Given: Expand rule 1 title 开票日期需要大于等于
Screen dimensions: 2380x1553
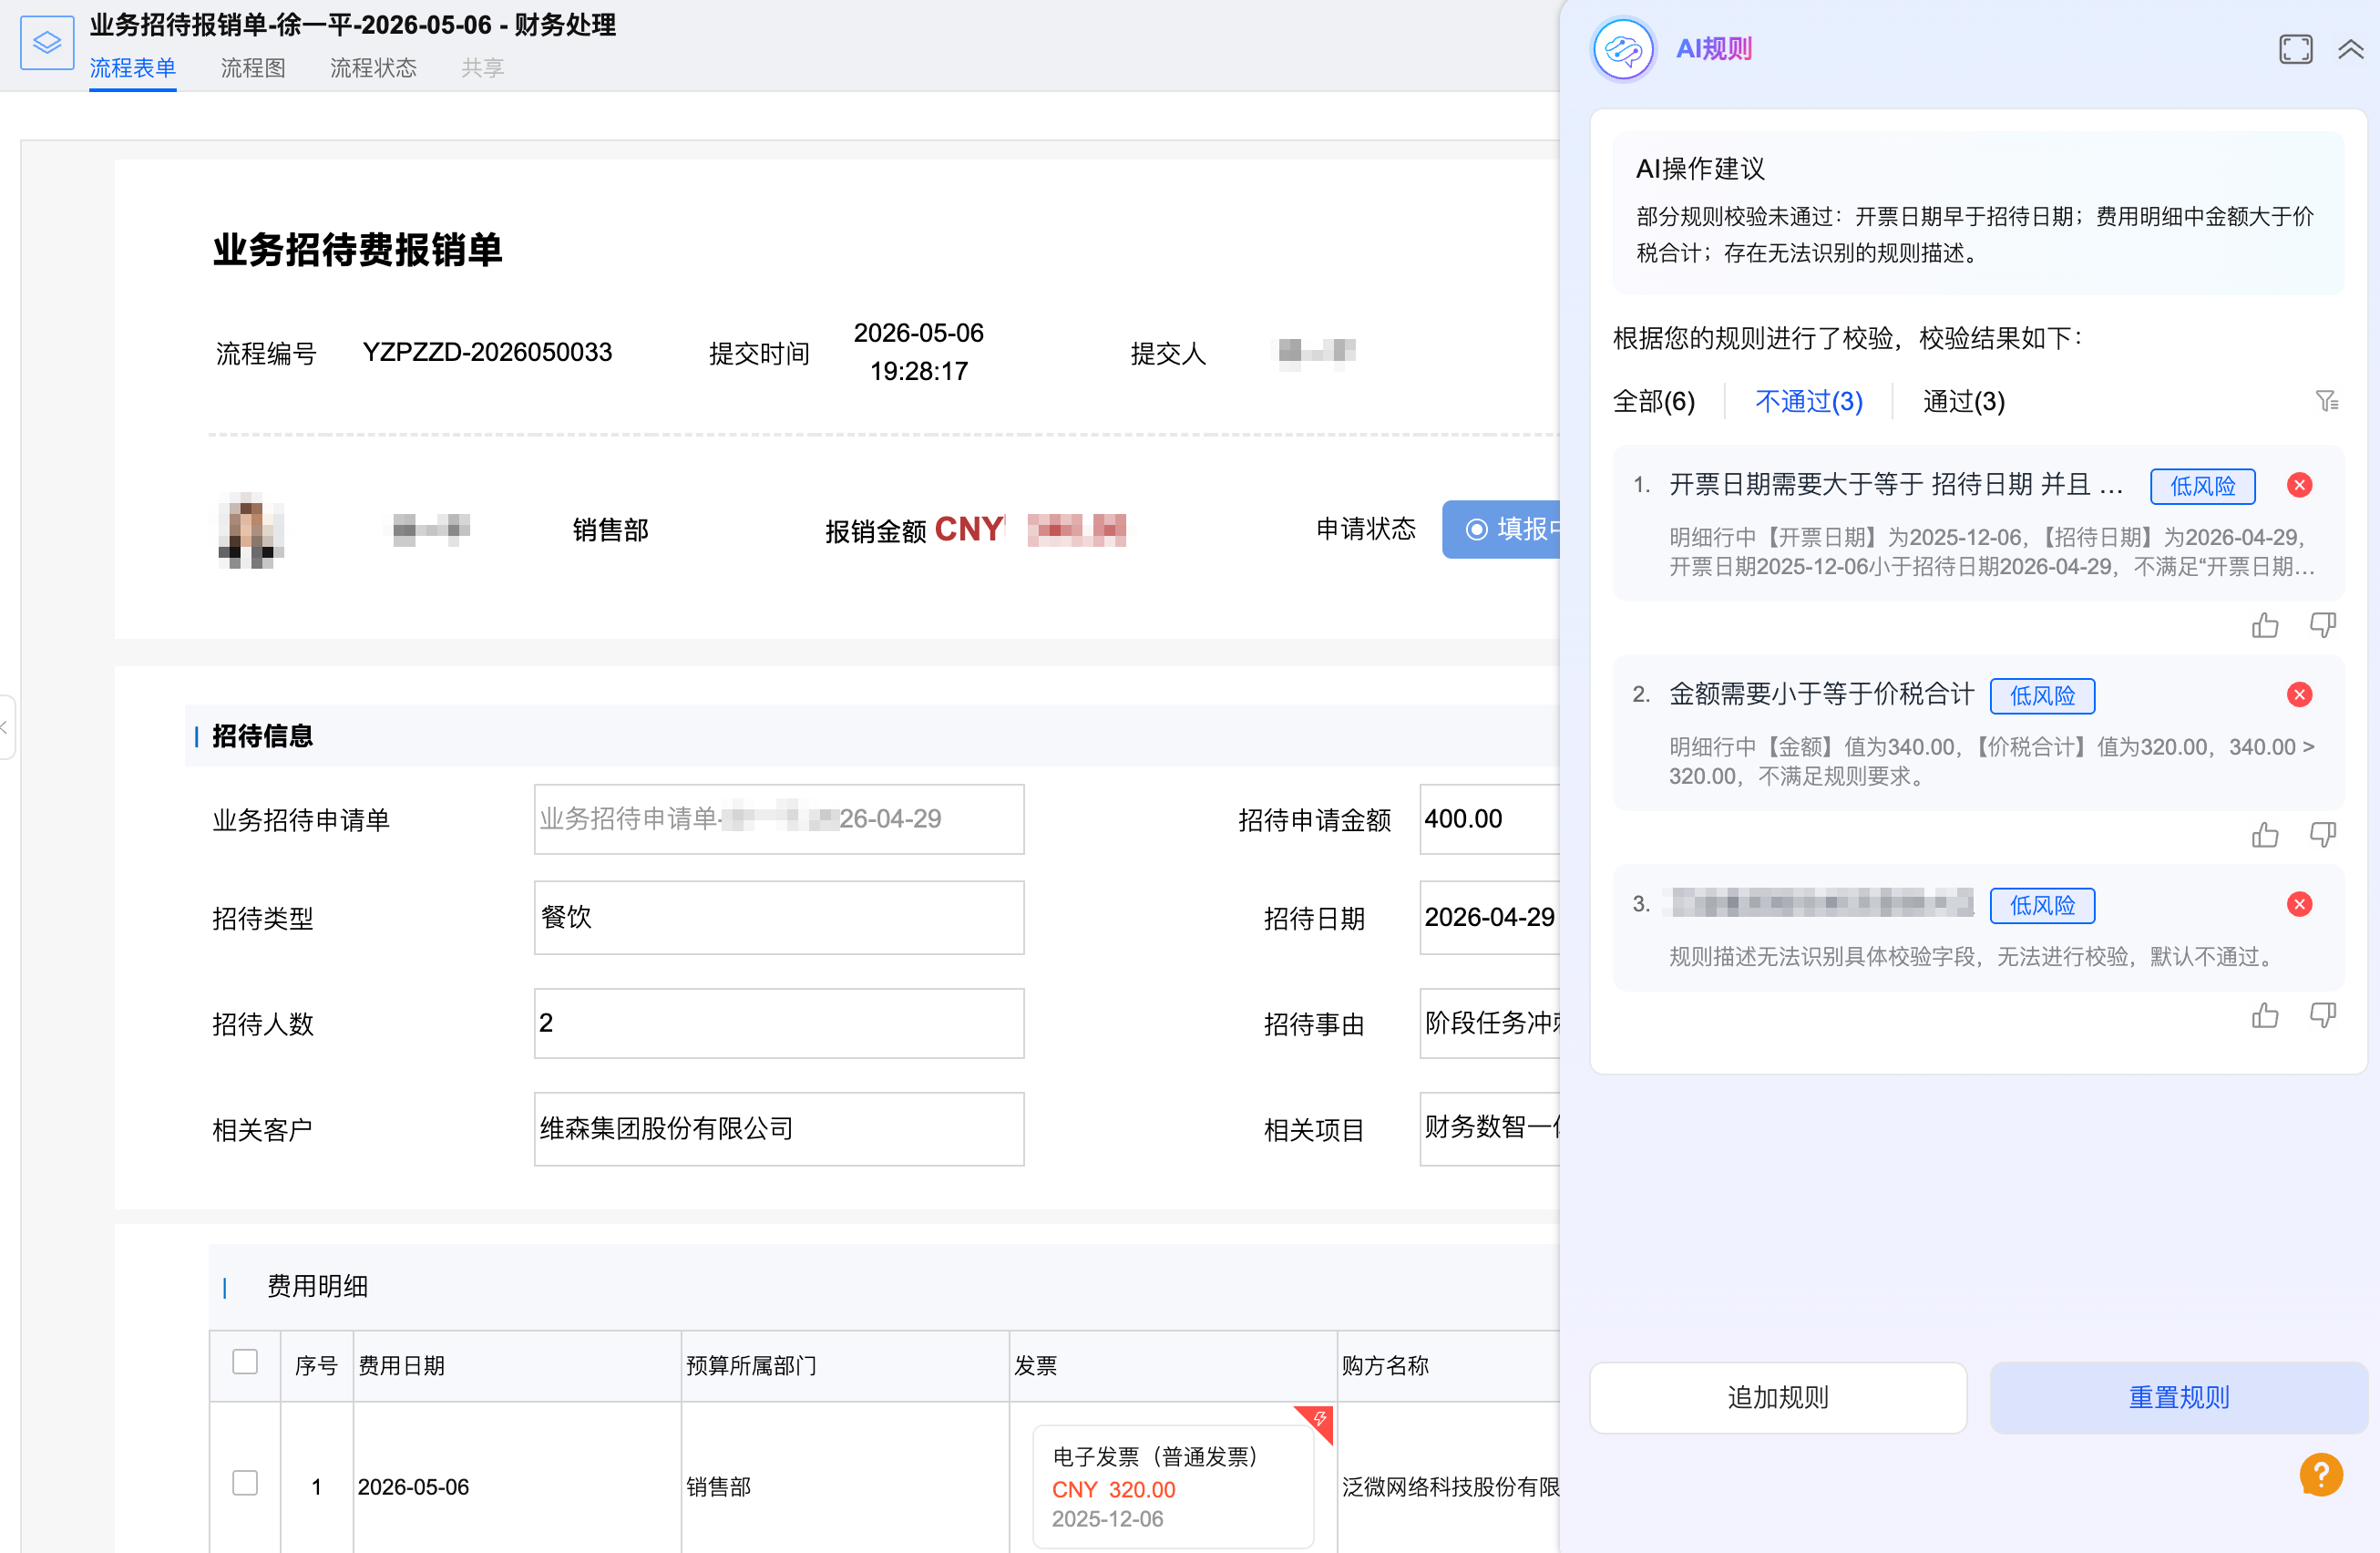Looking at the screenshot, I should [1895, 485].
